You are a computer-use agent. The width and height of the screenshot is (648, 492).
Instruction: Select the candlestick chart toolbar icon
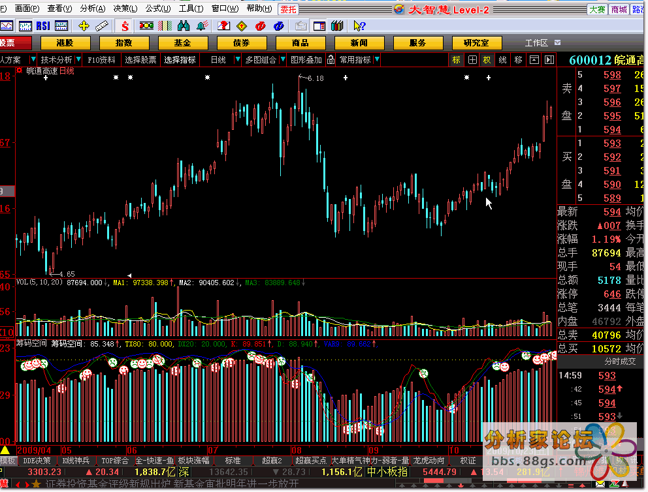(25, 26)
